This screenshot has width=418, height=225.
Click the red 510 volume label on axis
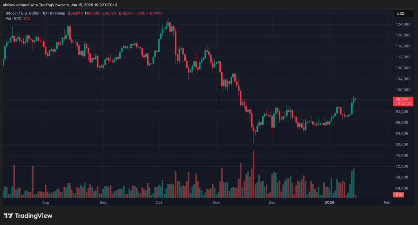(398, 195)
